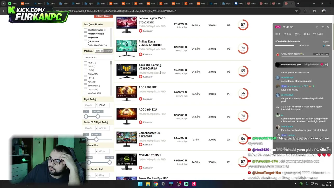Viewport: 334px width, 188px height.
Task: Switch to the AME browser tab
Action: click(x=239, y=4)
